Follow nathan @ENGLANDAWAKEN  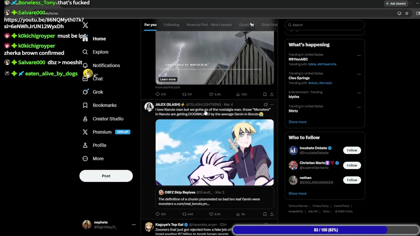point(352,180)
